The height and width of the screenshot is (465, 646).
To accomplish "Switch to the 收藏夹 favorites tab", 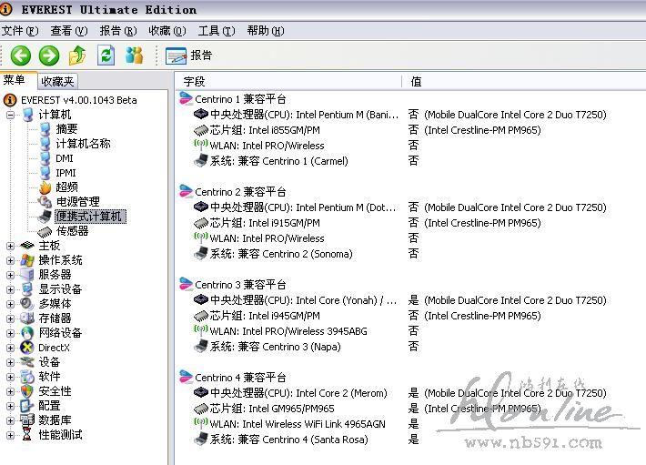I will pyautogui.click(x=57, y=81).
